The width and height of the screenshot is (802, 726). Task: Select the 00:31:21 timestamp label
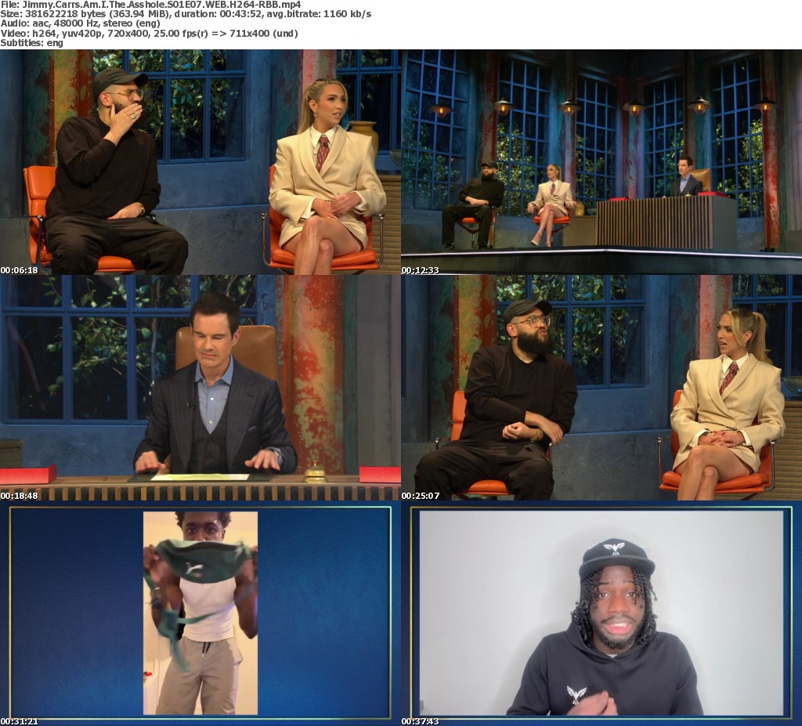19,721
